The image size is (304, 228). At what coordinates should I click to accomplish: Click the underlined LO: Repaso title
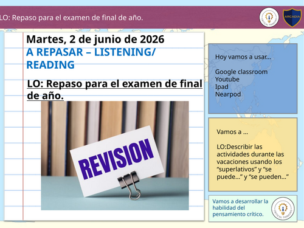(x=115, y=89)
